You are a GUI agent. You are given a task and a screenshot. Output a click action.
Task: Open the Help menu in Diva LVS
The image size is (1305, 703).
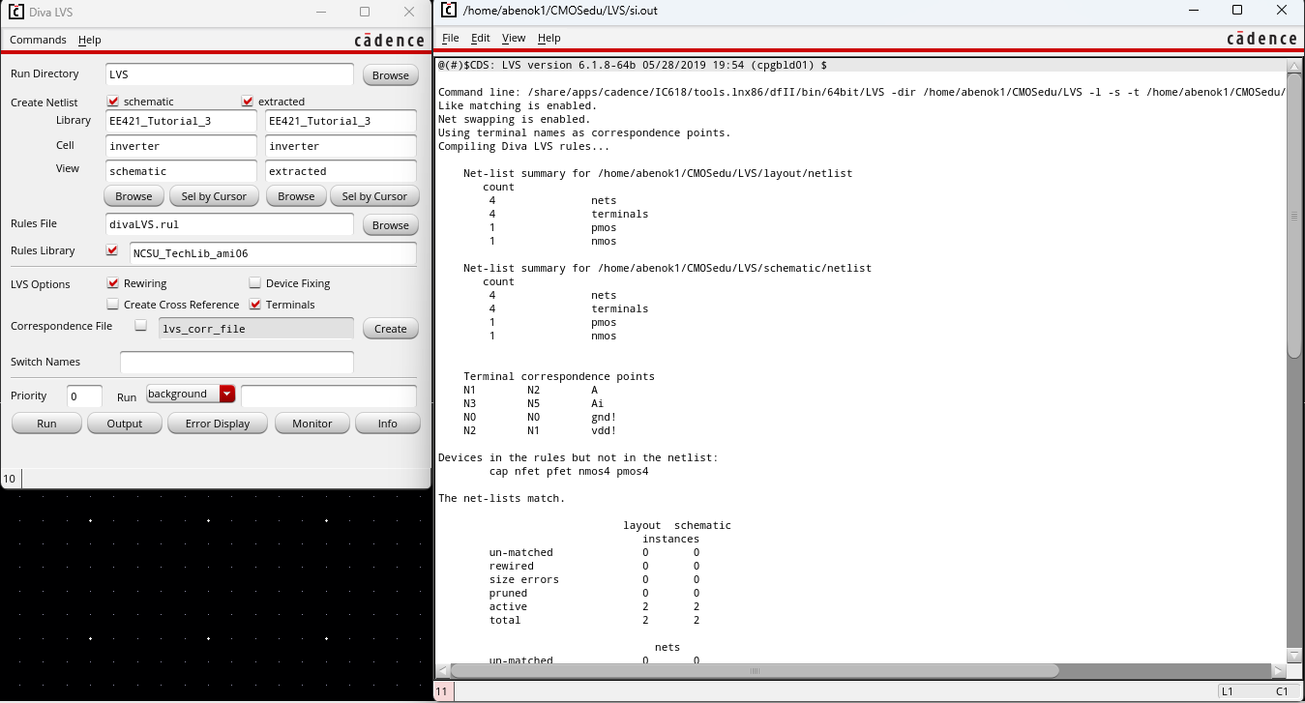(x=90, y=40)
